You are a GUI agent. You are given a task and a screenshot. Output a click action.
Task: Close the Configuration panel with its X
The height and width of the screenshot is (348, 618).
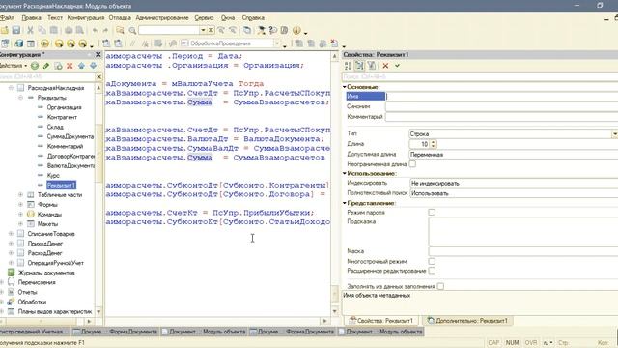pos(98,55)
